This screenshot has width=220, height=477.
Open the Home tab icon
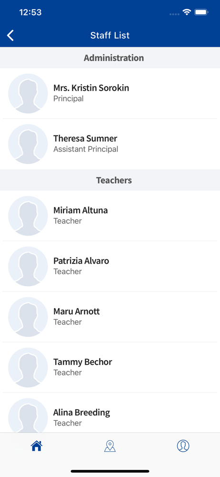click(37, 446)
